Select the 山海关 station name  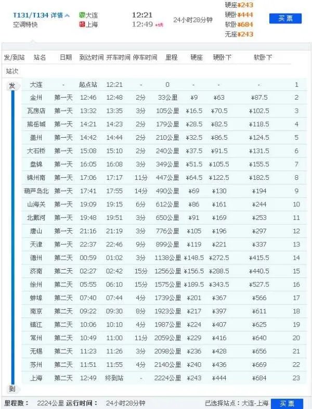pyautogui.click(x=36, y=204)
